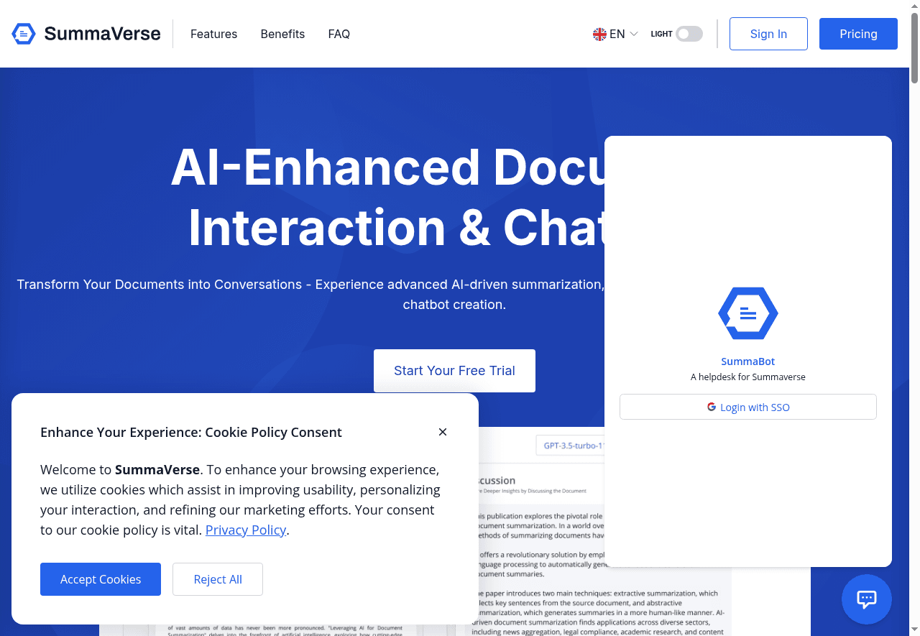Click the UK flag language icon
The image size is (920, 636).
tap(599, 34)
